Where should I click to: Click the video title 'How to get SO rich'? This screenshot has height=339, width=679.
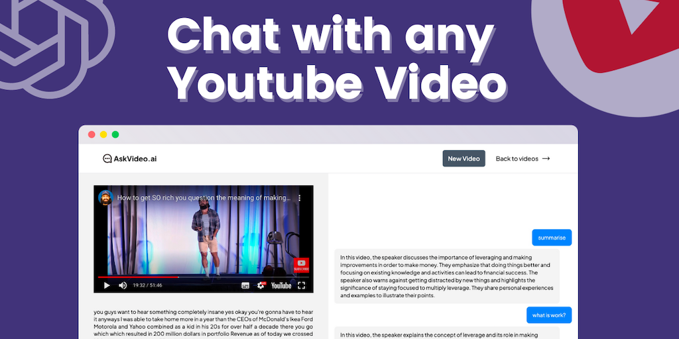point(204,197)
